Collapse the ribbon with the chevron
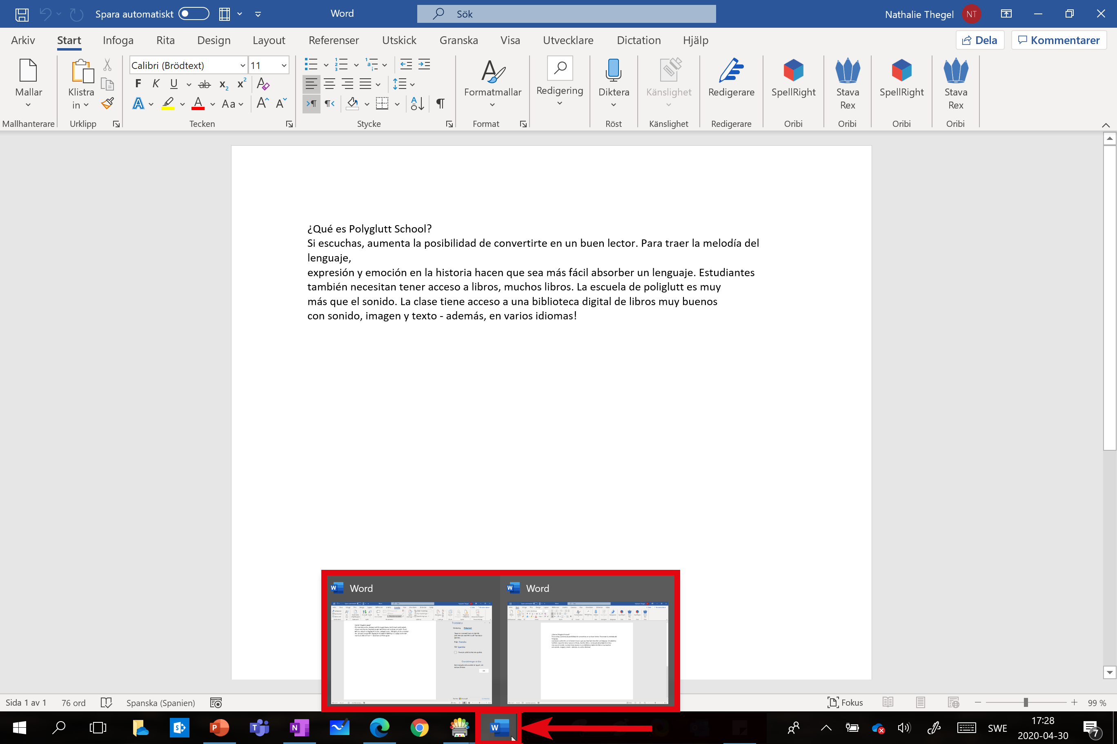 [x=1106, y=125]
